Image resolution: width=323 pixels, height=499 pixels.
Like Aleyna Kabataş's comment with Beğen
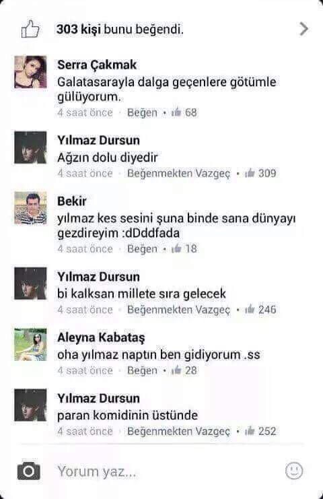point(142,371)
